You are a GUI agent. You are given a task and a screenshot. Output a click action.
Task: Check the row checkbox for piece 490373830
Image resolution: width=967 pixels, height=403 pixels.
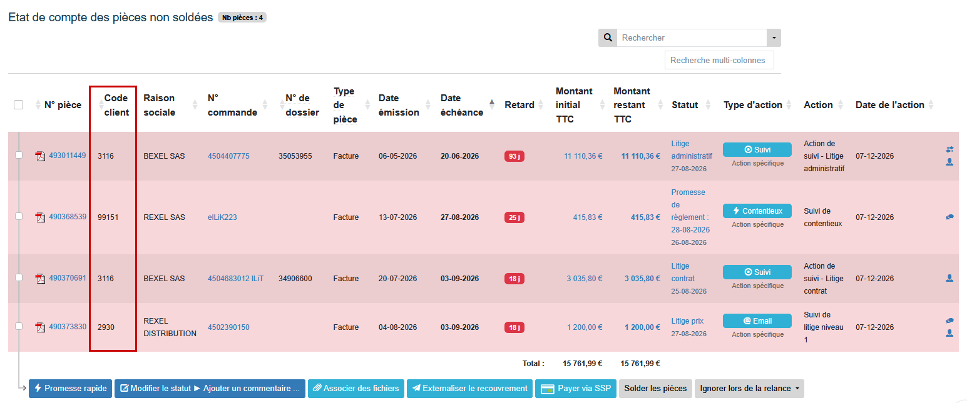19,326
